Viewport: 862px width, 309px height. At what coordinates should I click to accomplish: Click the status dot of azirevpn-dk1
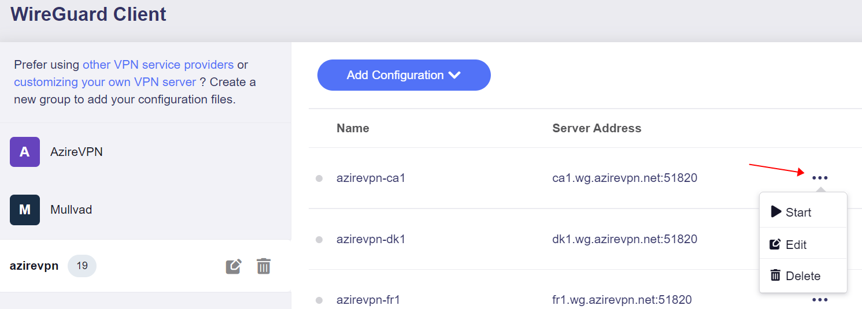click(x=319, y=240)
